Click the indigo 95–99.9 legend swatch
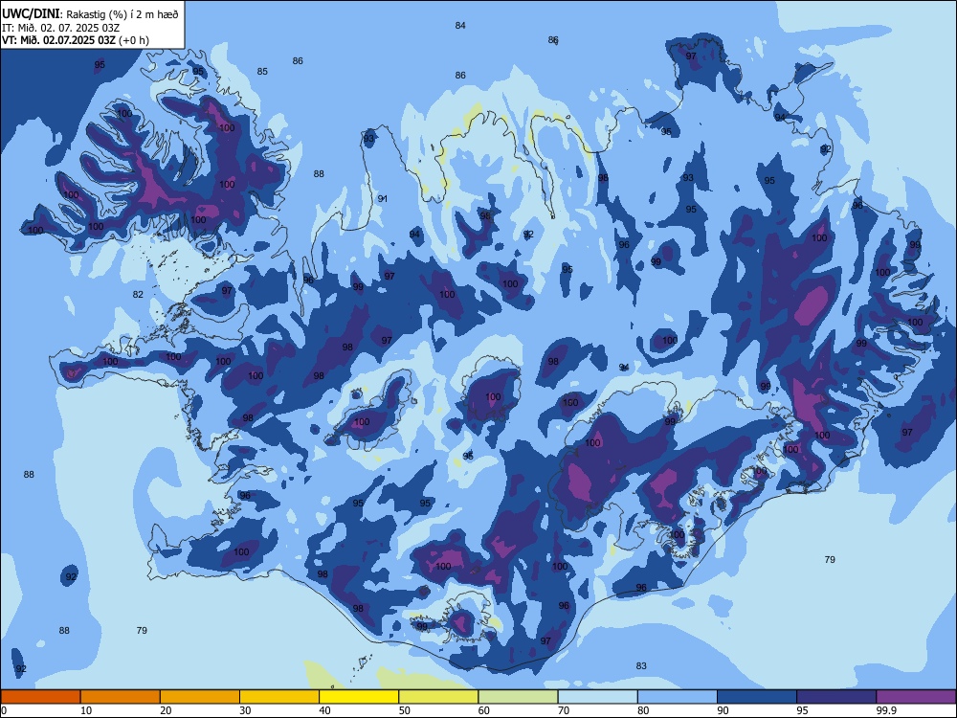The image size is (957, 718). tap(836, 697)
